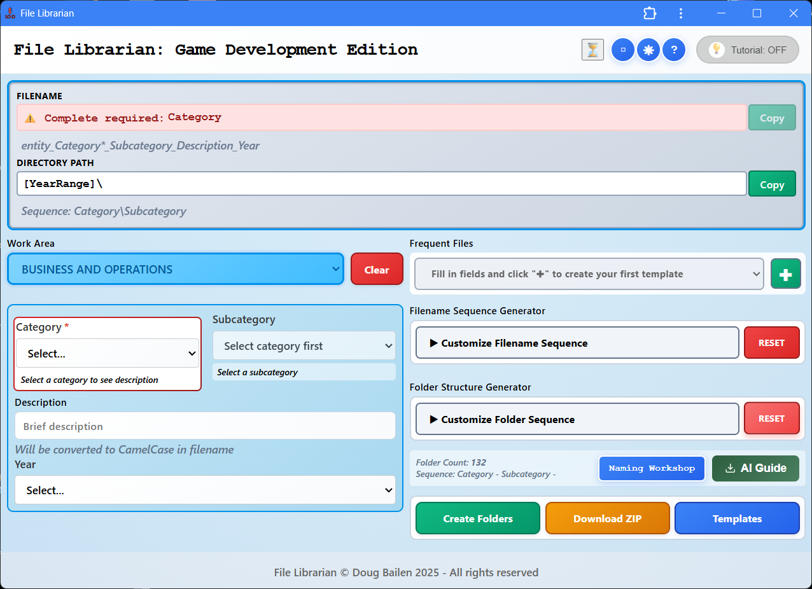Click the lightbulb icon in Tutorial toggle

717,50
